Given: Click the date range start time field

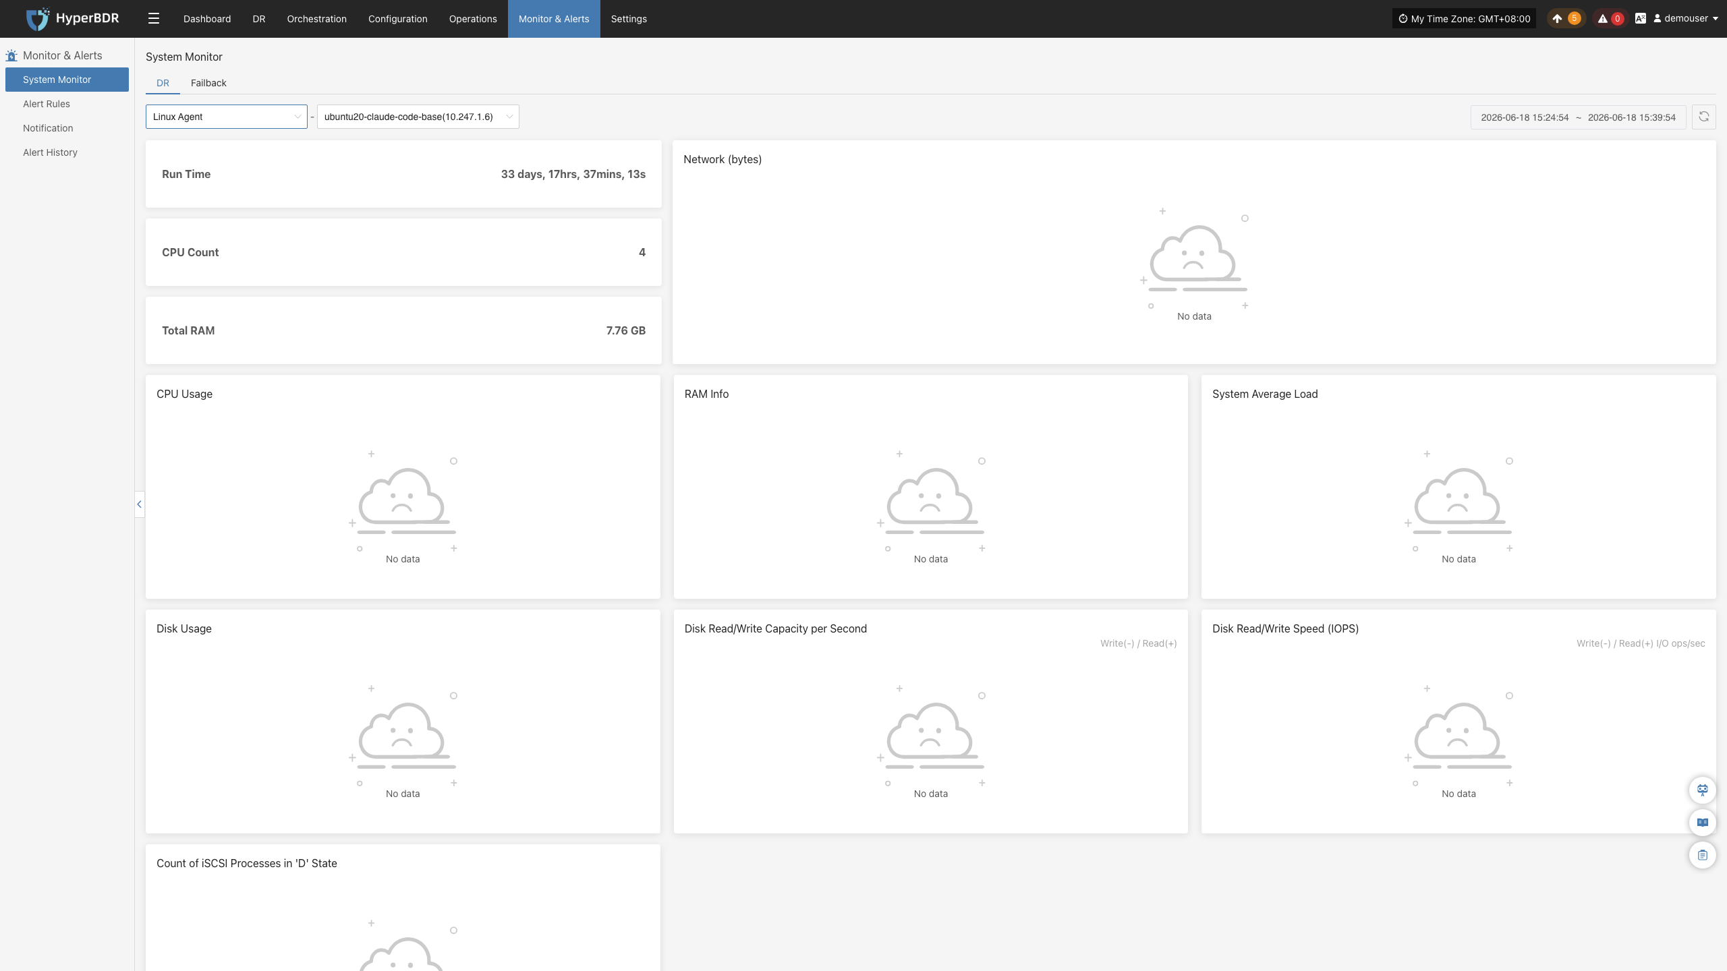Looking at the screenshot, I should coord(1525,117).
